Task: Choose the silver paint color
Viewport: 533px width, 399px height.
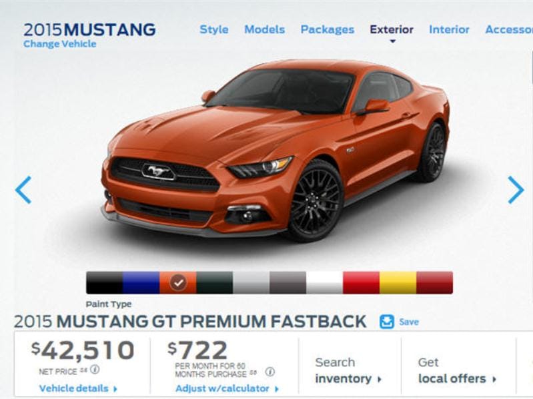Action: click(x=251, y=282)
